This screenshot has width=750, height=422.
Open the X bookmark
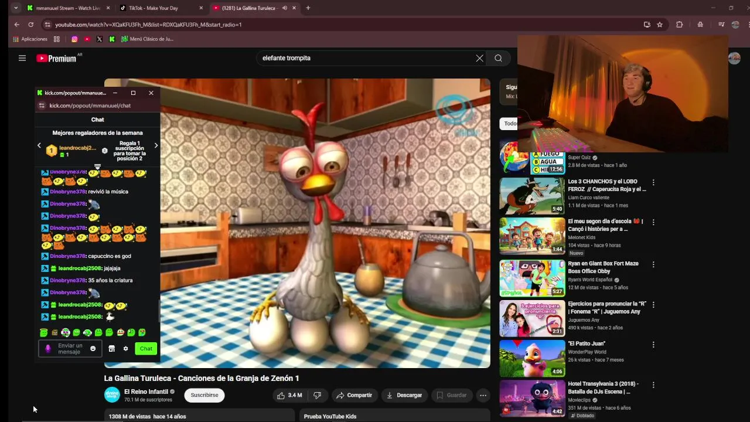click(99, 39)
